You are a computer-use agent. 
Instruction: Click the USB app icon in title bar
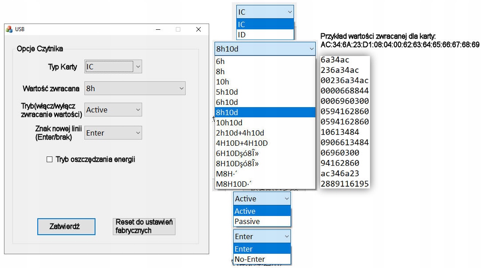(9, 29)
